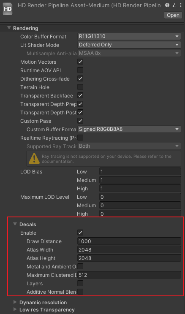The width and height of the screenshot is (185, 314).
Task: Collapse the Decals foldout
Action: tap(15, 224)
